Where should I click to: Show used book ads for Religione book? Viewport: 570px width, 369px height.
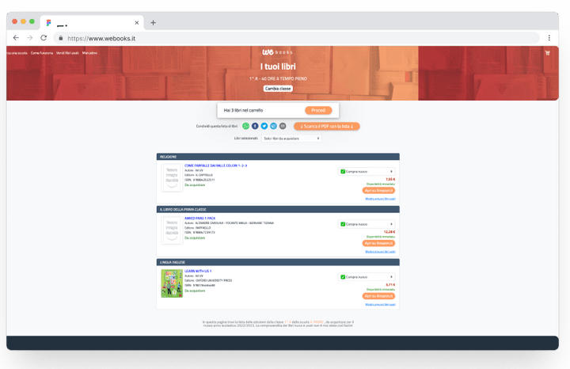coord(380,199)
